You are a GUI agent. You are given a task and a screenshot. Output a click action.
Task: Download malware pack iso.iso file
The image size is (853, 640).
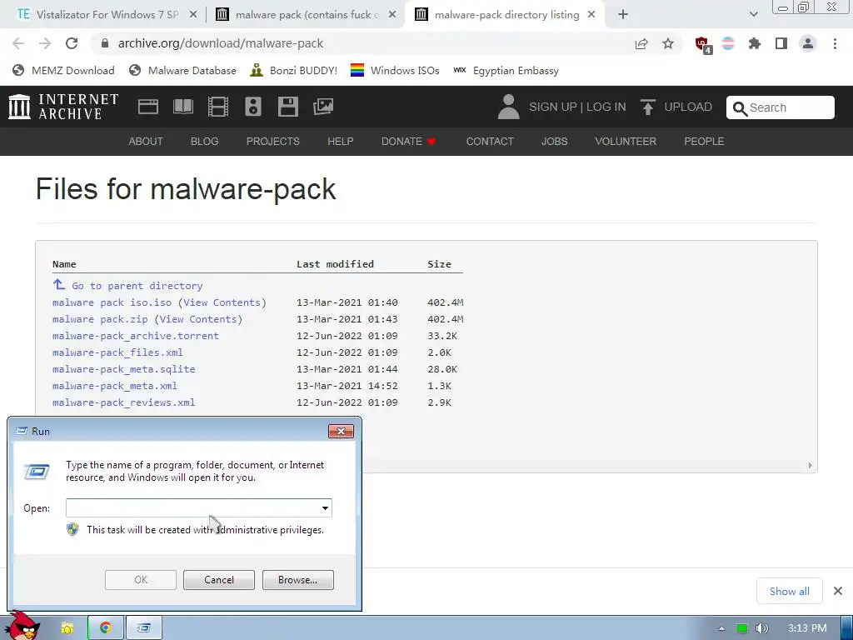pyautogui.click(x=112, y=302)
